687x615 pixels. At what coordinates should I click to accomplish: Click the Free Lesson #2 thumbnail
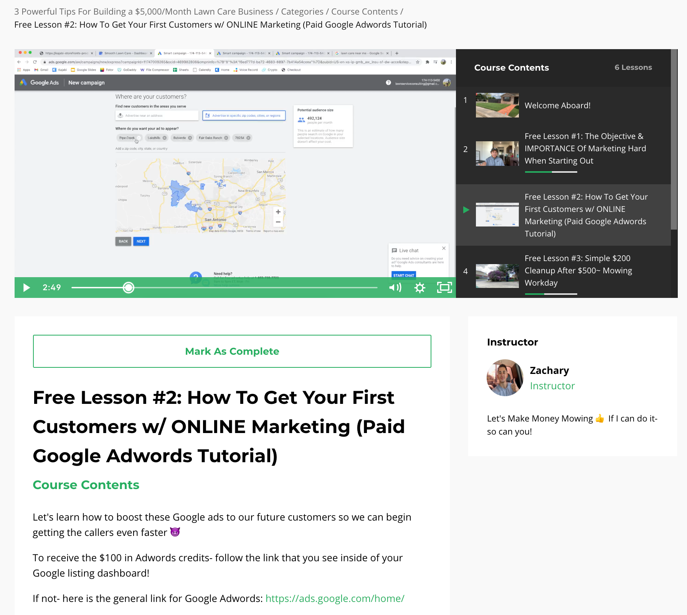(497, 214)
